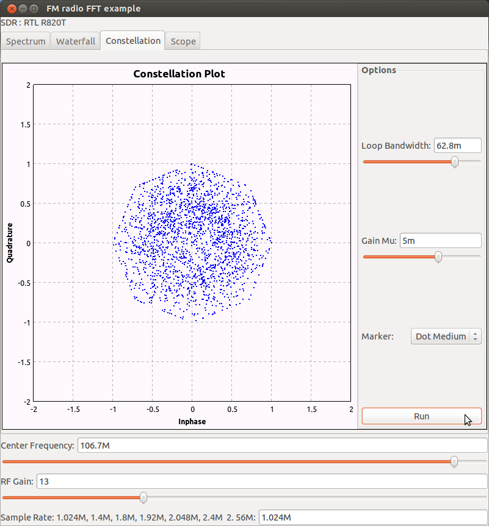Switch to the Spectrum tab

pos(26,41)
